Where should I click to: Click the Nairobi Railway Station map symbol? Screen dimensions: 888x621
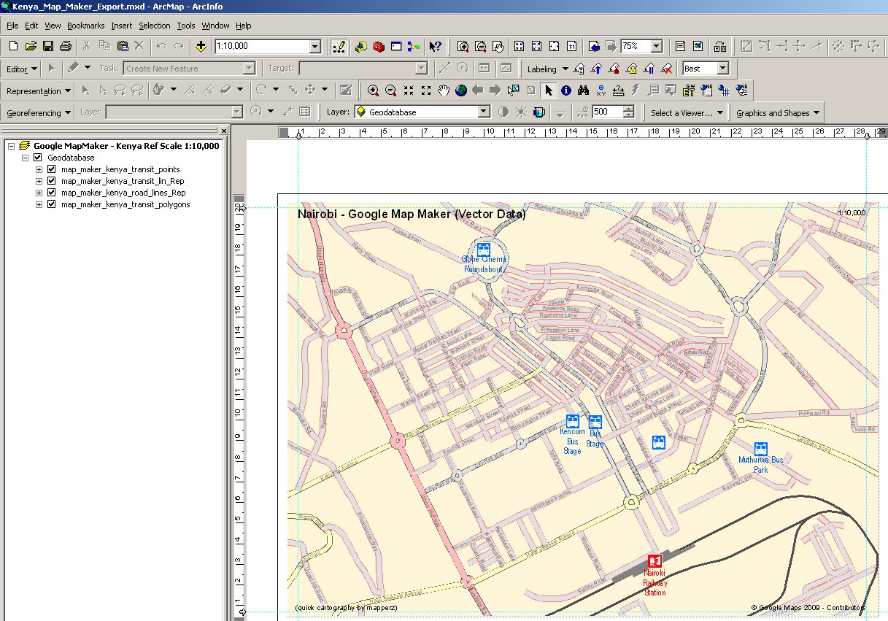point(655,560)
